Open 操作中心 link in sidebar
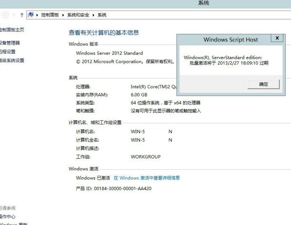 click(8, 216)
